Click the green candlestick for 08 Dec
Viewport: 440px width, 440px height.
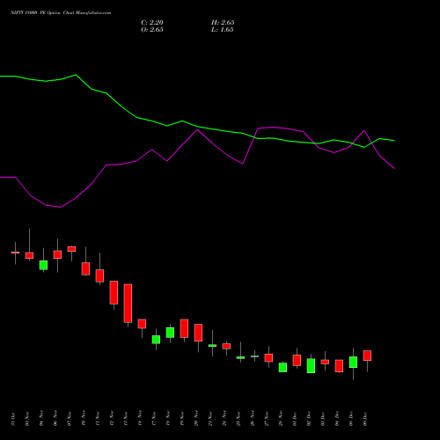pos(353,362)
